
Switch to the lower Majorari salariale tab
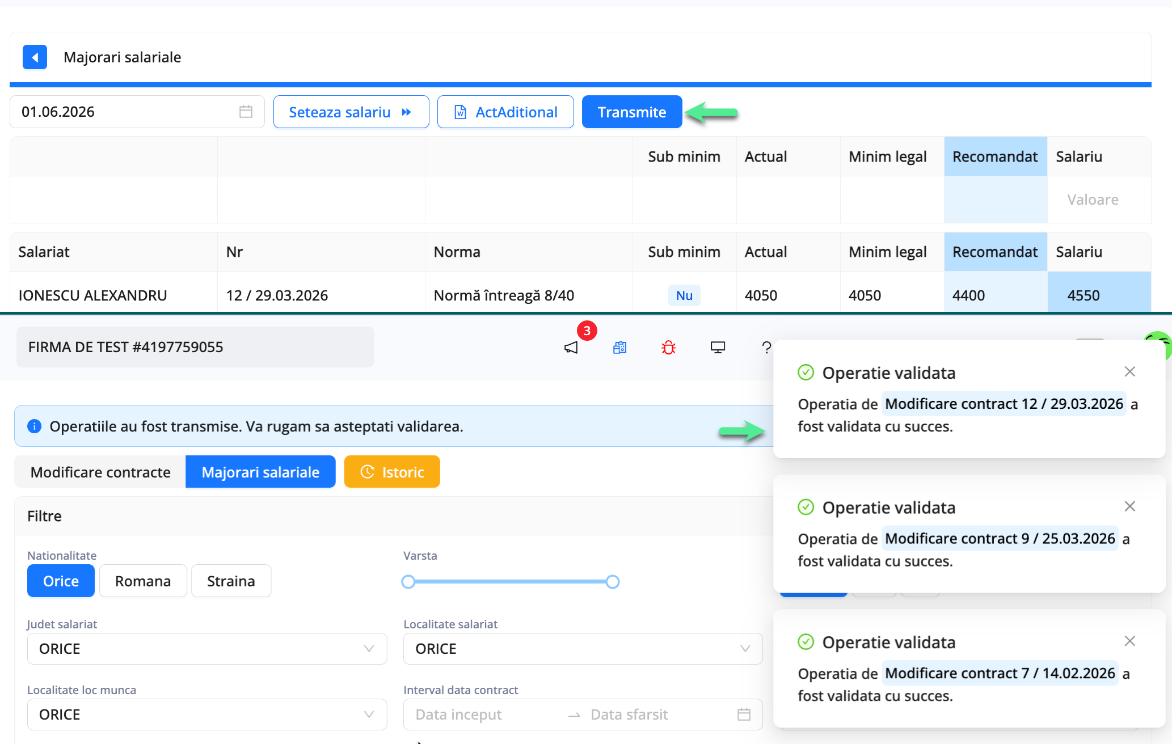[260, 472]
